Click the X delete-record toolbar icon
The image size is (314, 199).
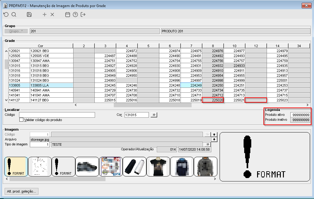click(x=52, y=14)
